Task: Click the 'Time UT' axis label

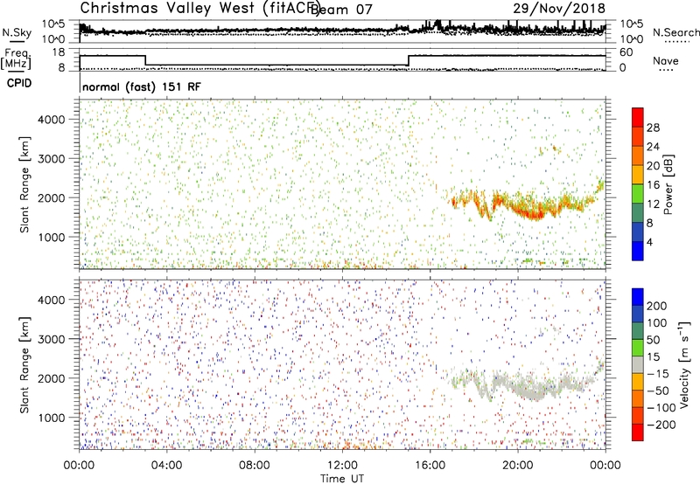Action: tap(342, 478)
